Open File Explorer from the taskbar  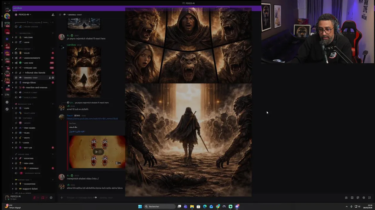pos(192,206)
